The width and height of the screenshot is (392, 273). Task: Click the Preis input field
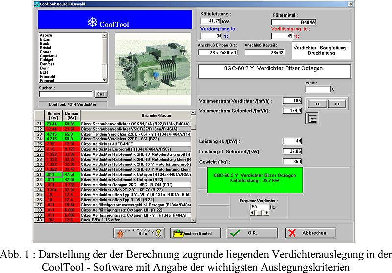click(318, 89)
